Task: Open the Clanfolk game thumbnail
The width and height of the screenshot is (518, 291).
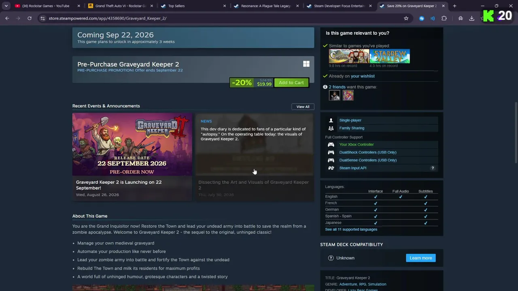Action: coord(349,56)
